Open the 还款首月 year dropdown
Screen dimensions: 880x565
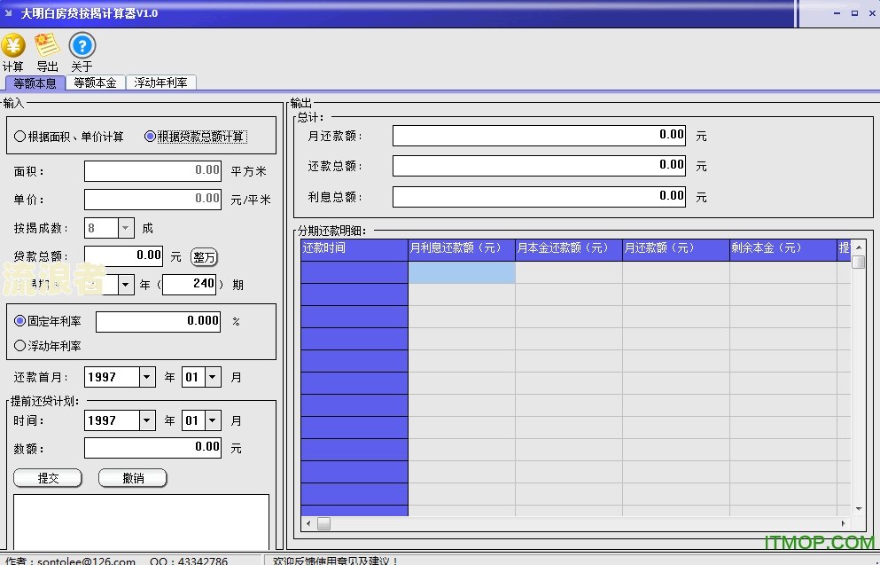tap(147, 377)
